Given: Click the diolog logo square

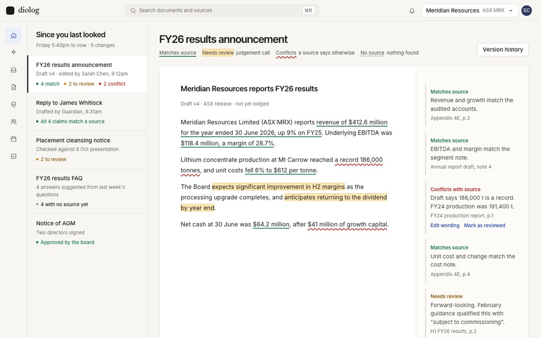Looking at the screenshot, I should click(10, 10).
